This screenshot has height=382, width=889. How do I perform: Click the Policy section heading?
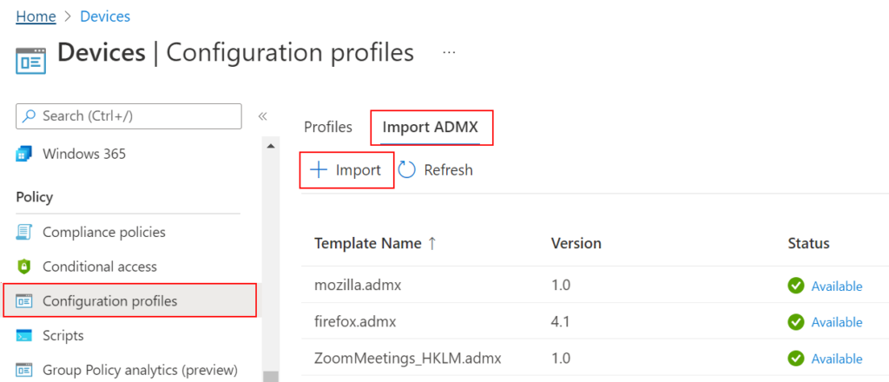click(35, 197)
